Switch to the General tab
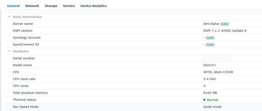The image size is (262, 111). [13, 6]
